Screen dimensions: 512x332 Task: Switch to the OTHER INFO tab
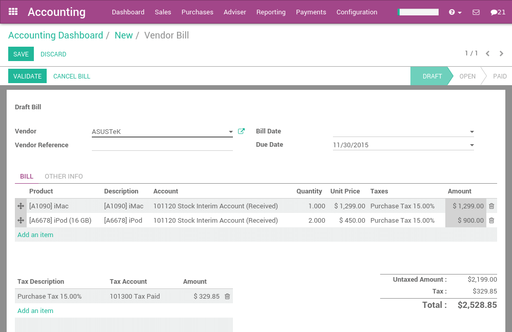64,176
